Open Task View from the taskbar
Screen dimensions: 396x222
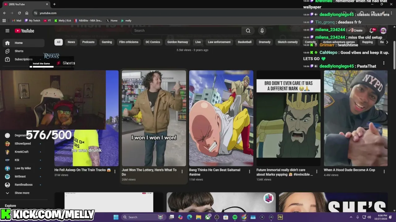point(171,217)
